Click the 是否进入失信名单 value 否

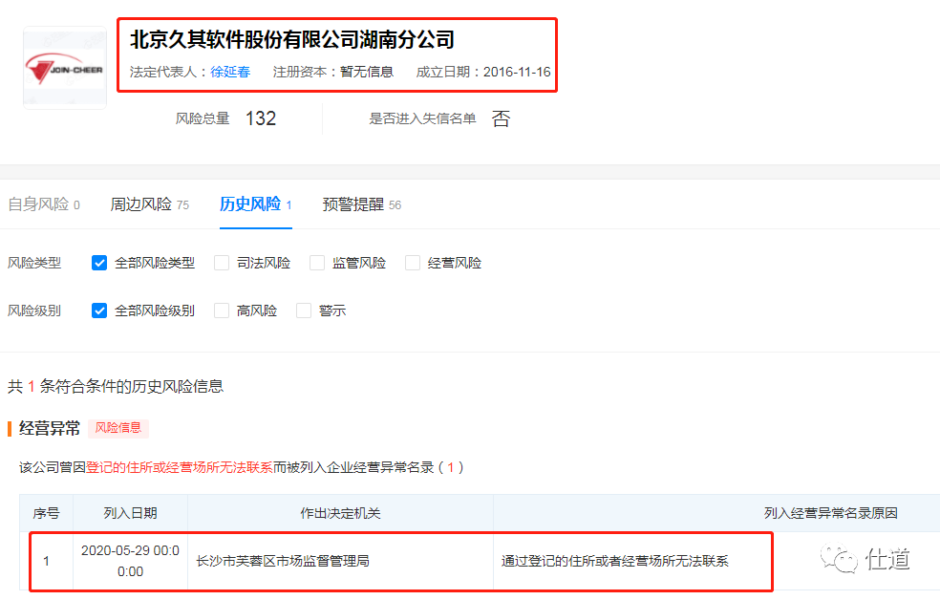coord(501,118)
